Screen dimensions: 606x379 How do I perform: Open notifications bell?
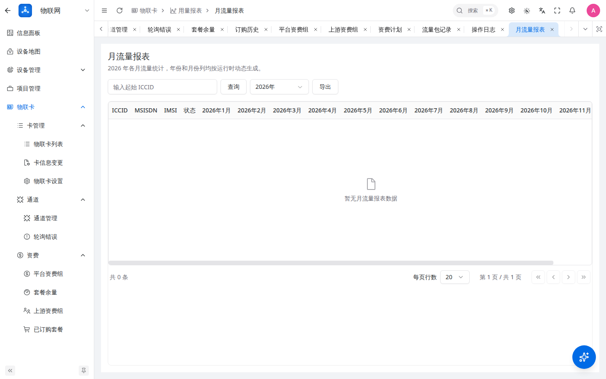[572, 11]
